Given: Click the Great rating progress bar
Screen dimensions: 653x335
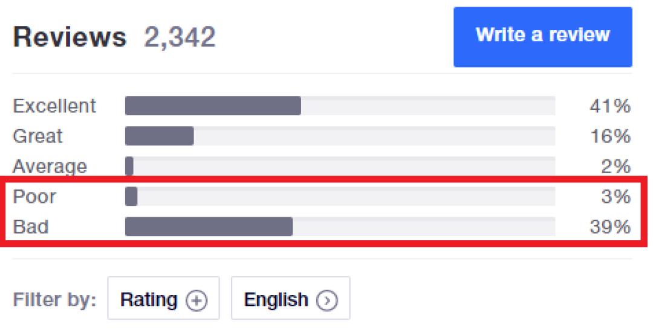Looking at the screenshot, I should 340,136.
